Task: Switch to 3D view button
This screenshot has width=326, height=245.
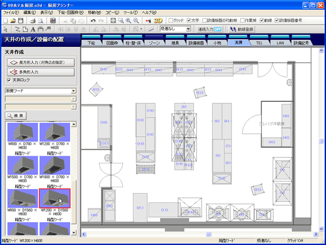Action: [x=158, y=20]
